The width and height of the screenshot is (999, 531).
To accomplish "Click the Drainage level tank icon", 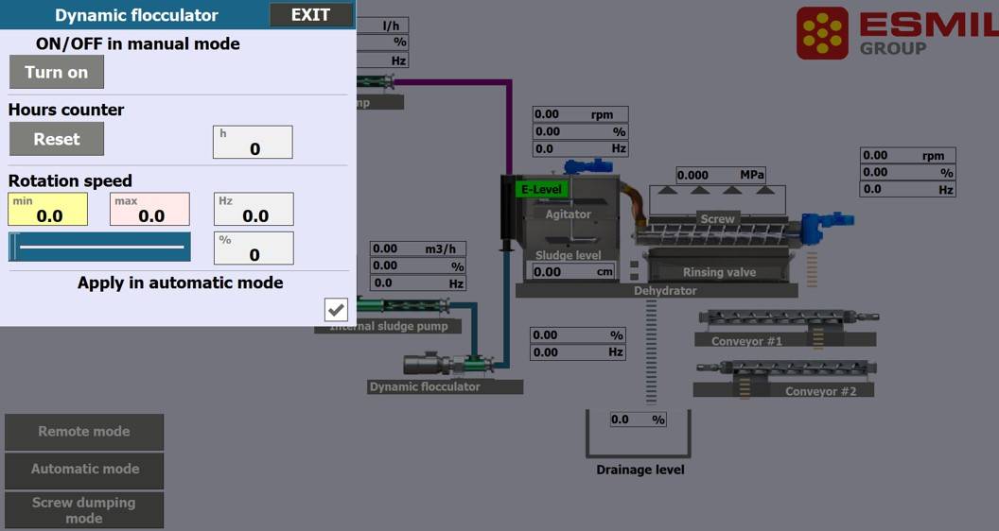I will [639, 436].
